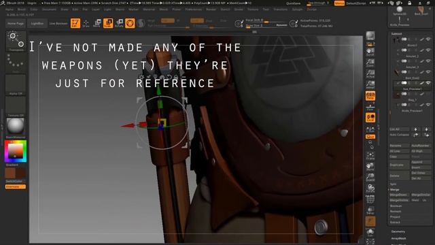
Task: Open the BasicMaterial sphere thumbnail
Action: [16, 126]
